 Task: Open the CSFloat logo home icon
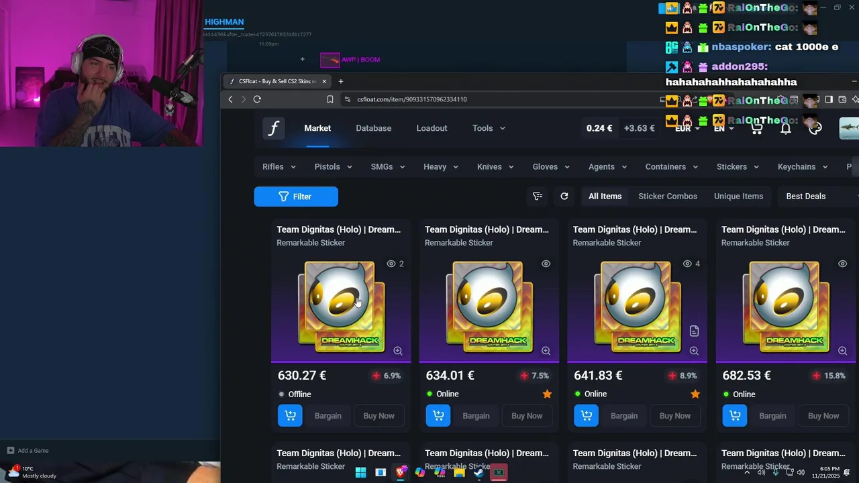(x=274, y=128)
